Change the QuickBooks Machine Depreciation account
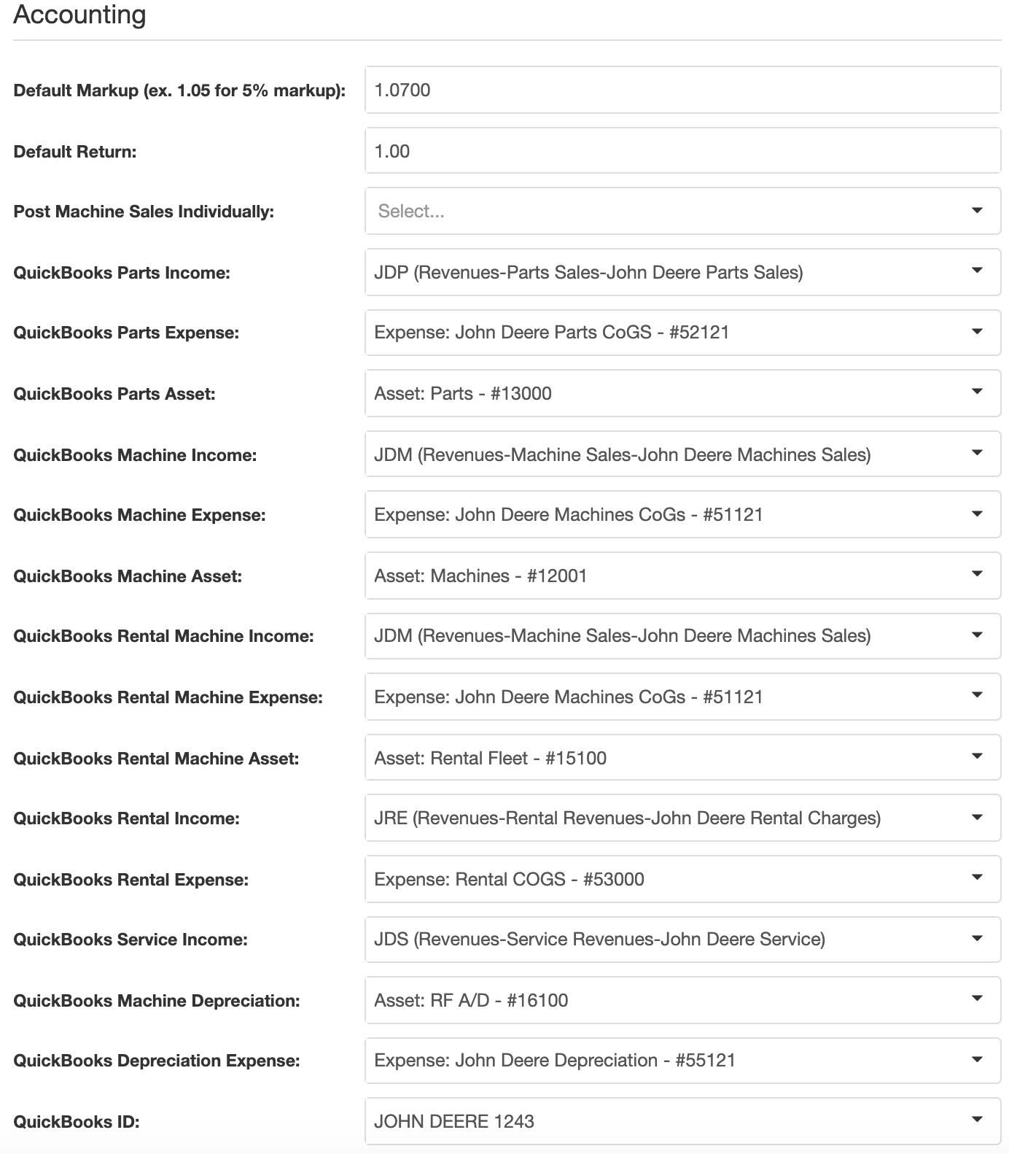The height and width of the screenshot is (1154, 1009). tap(682, 1000)
